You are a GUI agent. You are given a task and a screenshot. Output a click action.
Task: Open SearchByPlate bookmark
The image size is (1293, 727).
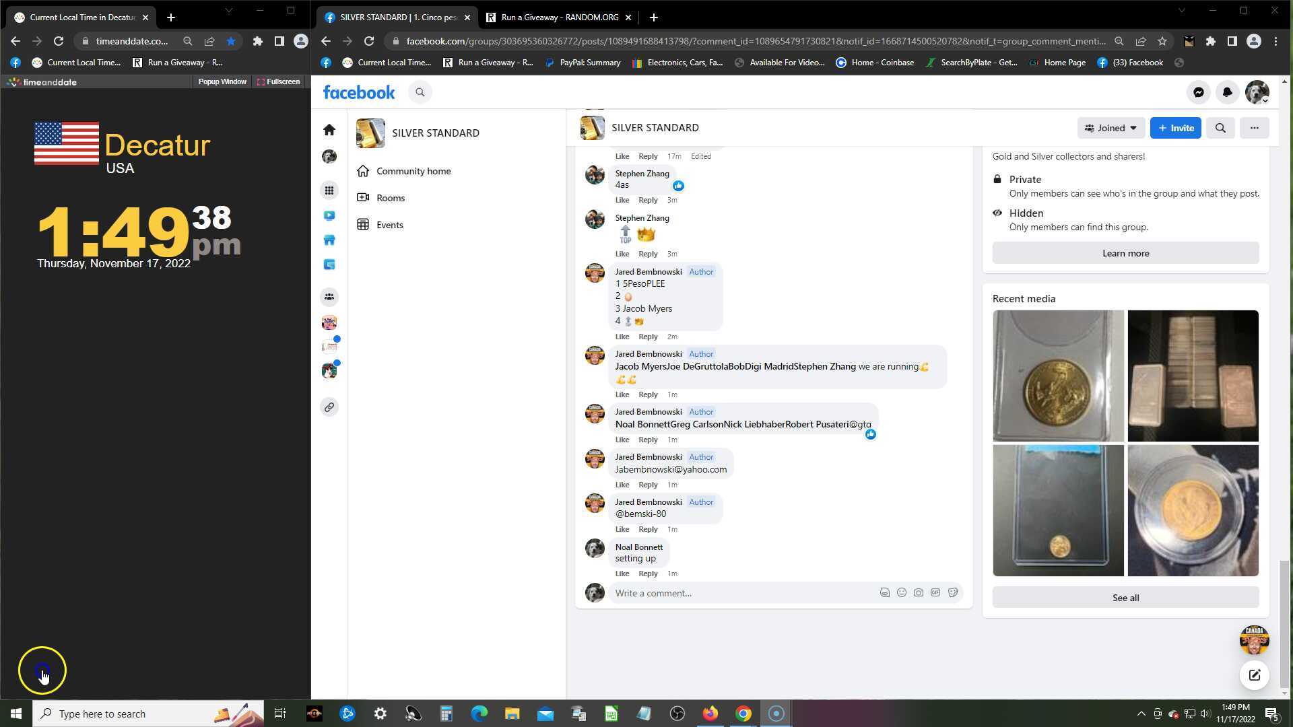pos(972,63)
